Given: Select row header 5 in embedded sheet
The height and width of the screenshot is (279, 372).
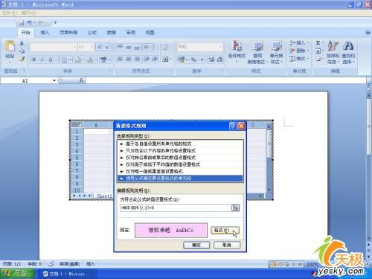Looking at the screenshot, I should click(77, 158).
